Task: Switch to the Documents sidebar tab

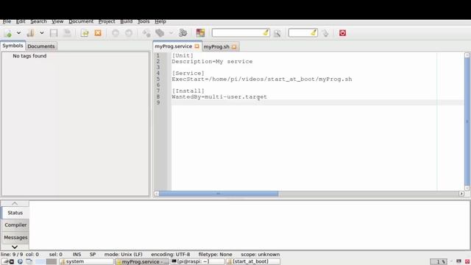Action: (x=41, y=46)
